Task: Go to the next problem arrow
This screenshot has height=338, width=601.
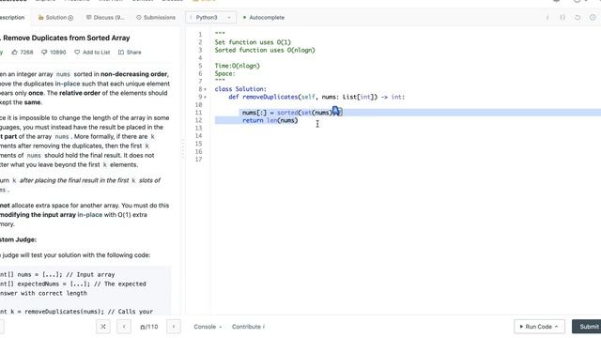Action: (x=174, y=327)
